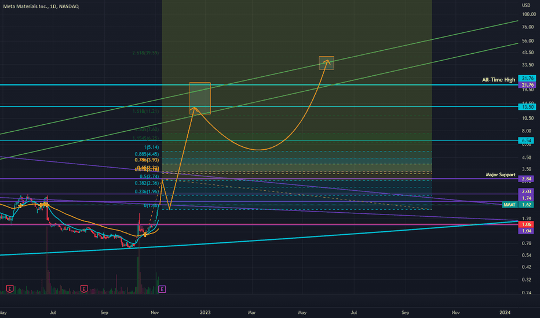This screenshot has width=540, height=318.
Task: Select the chart title Meta Materials Inc., 1D, NASDAQ
Action: (41, 6)
